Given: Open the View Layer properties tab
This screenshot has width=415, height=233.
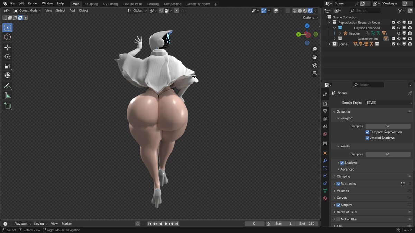Looking at the screenshot, I should coord(325,119).
